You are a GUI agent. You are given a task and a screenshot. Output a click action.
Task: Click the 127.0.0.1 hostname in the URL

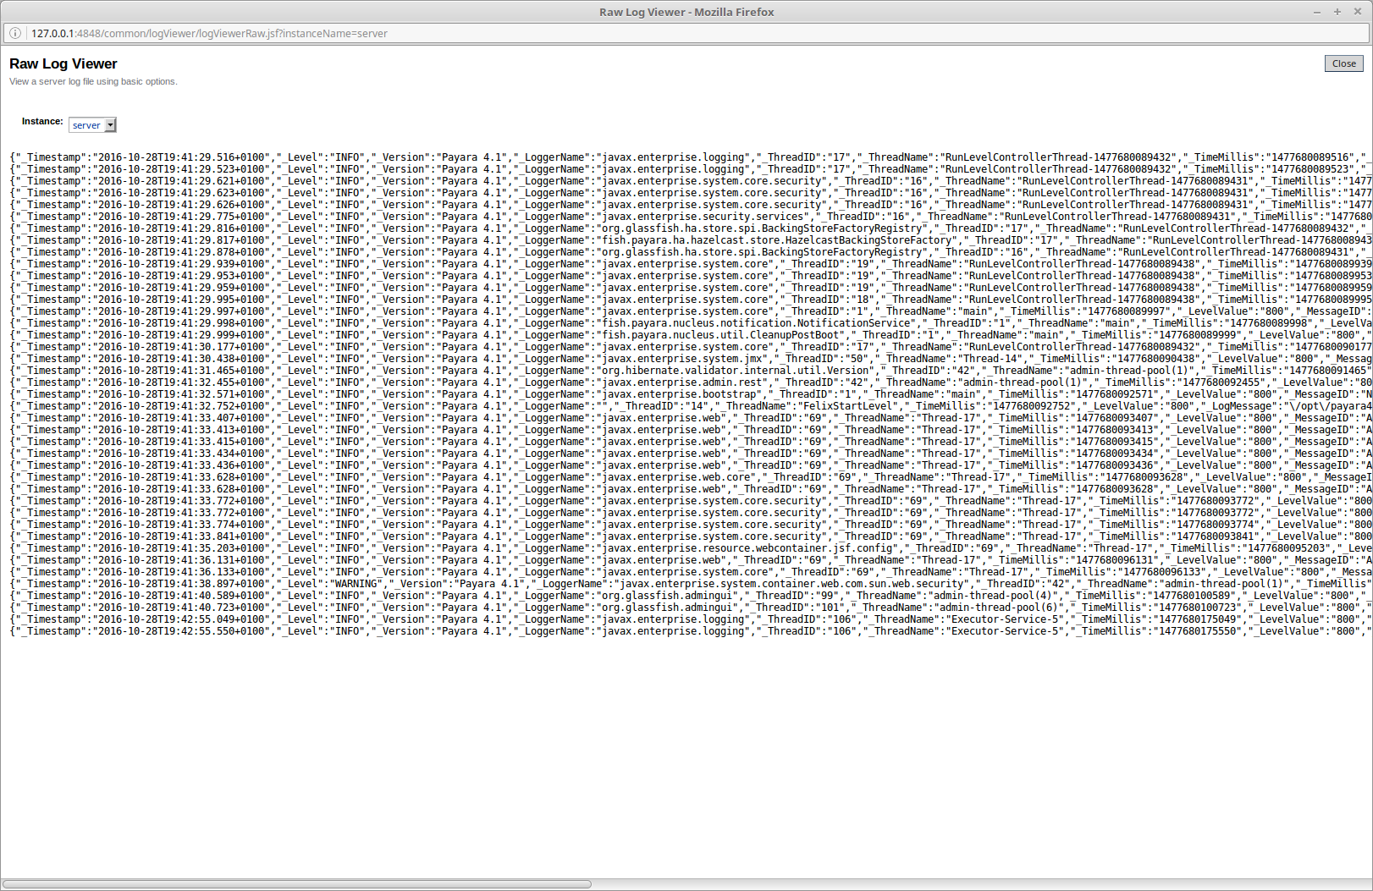point(51,33)
